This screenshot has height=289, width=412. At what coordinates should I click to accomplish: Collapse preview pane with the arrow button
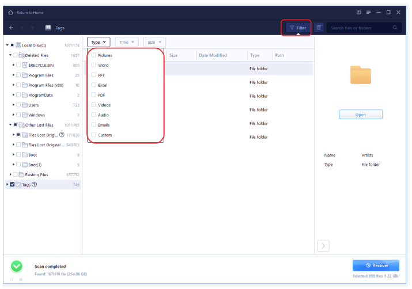(x=324, y=246)
